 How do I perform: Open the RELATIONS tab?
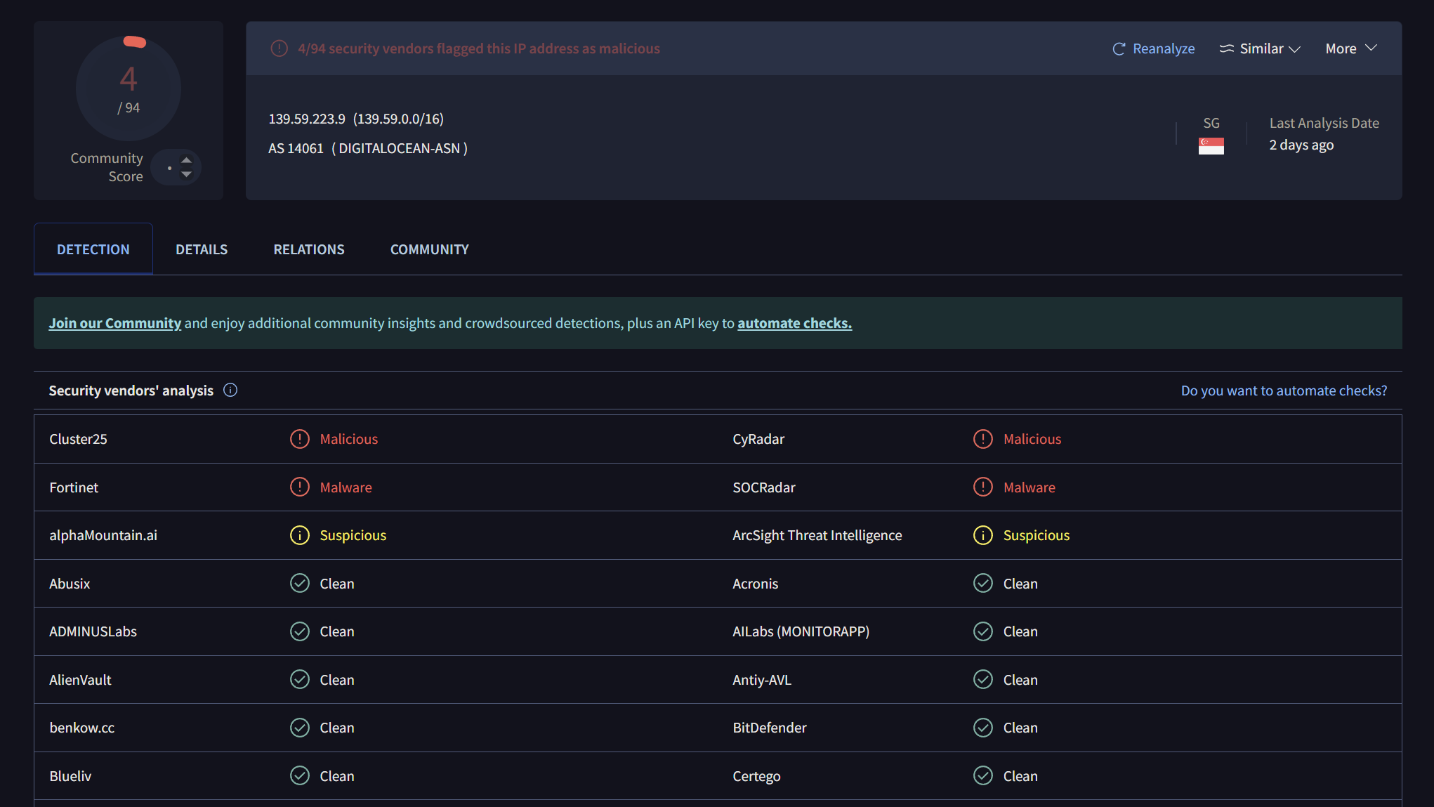pyautogui.click(x=309, y=249)
